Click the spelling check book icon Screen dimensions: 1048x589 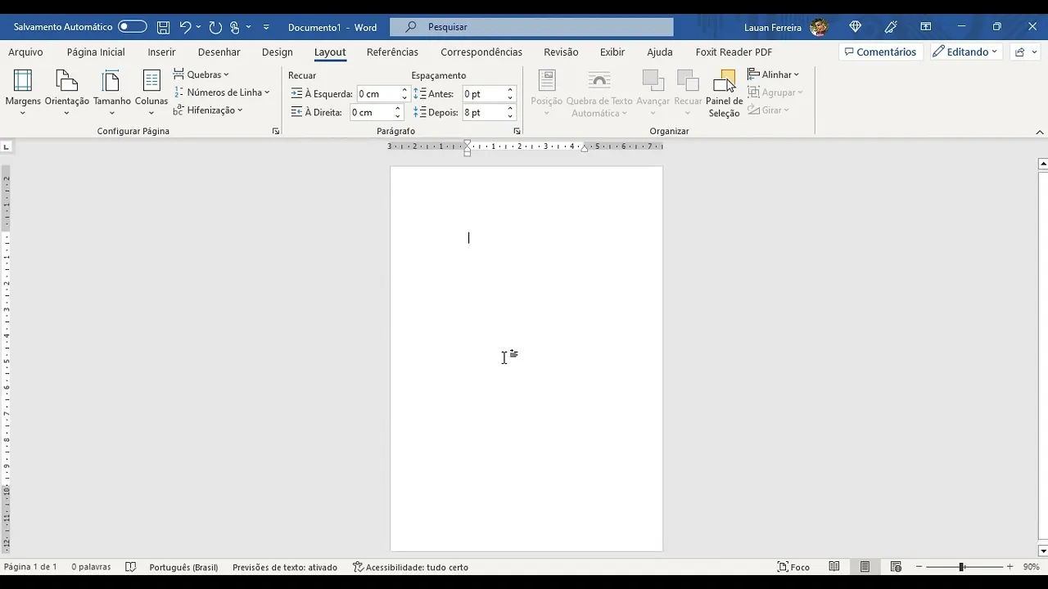(130, 567)
